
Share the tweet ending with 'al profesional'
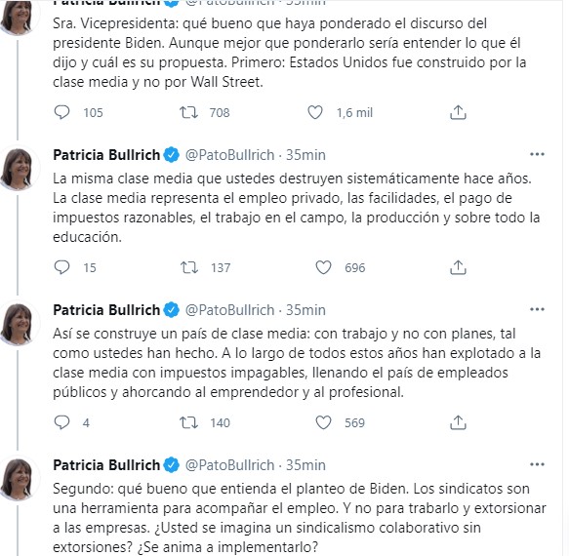click(458, 422)
